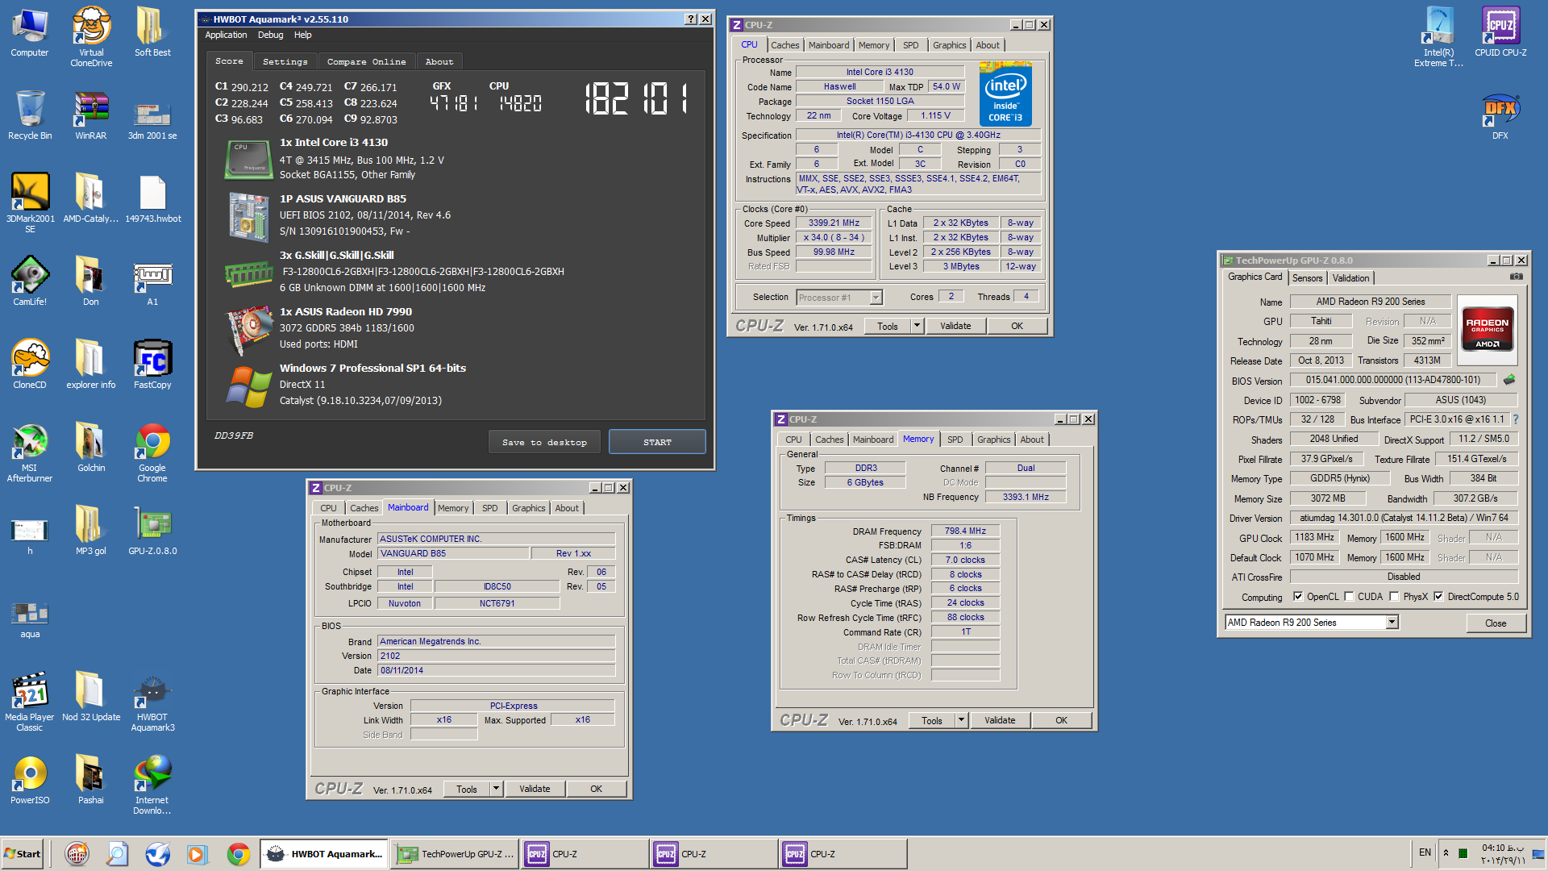
Task: Expand Tools arrow in top CPU-Z window
Action: [917, 326]
